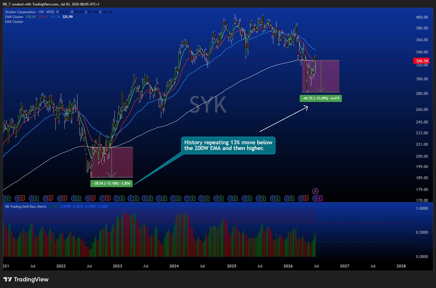This screenshot has height=288, width=436.
Task: Click the TradingView logo at the bottom
Action: point(26,279)
